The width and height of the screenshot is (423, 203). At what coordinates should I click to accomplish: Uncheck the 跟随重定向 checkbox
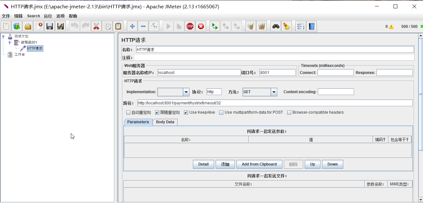[157, 112]
